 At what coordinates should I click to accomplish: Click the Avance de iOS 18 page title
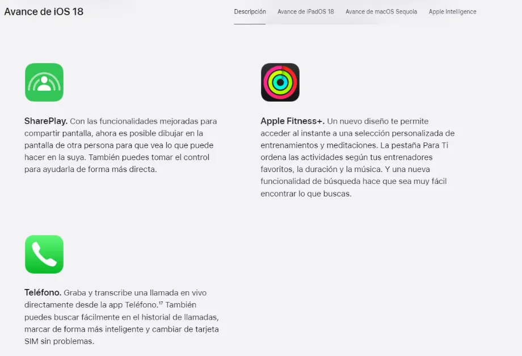click(x=44, y=12)
